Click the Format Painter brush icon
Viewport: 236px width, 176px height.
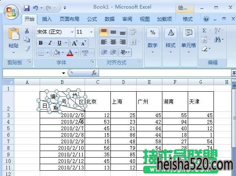tap(27, 49)
